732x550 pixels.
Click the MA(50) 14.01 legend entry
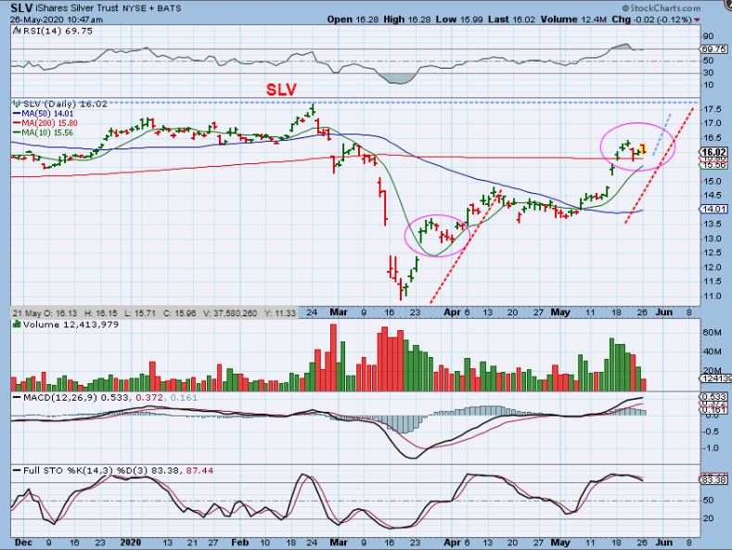point(47,113)
